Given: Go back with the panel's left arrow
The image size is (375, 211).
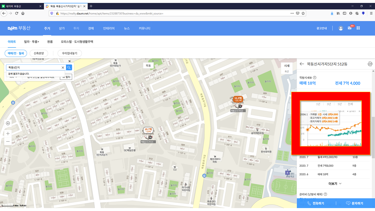Looking at the screenshot, I should tap(302, 64).
